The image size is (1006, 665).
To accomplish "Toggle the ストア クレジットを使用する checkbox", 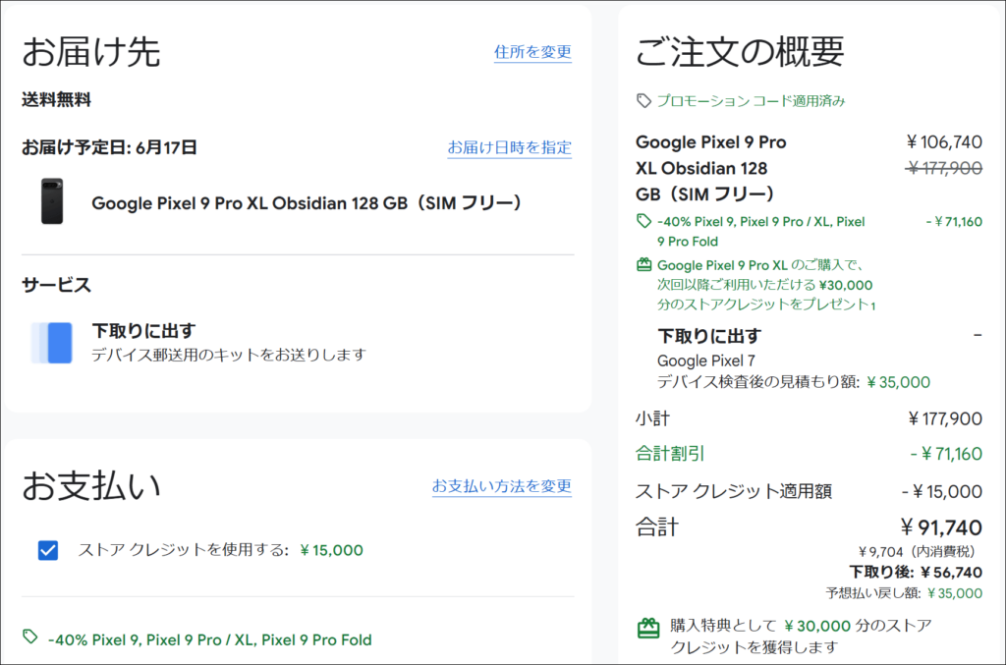I will 48,550.
